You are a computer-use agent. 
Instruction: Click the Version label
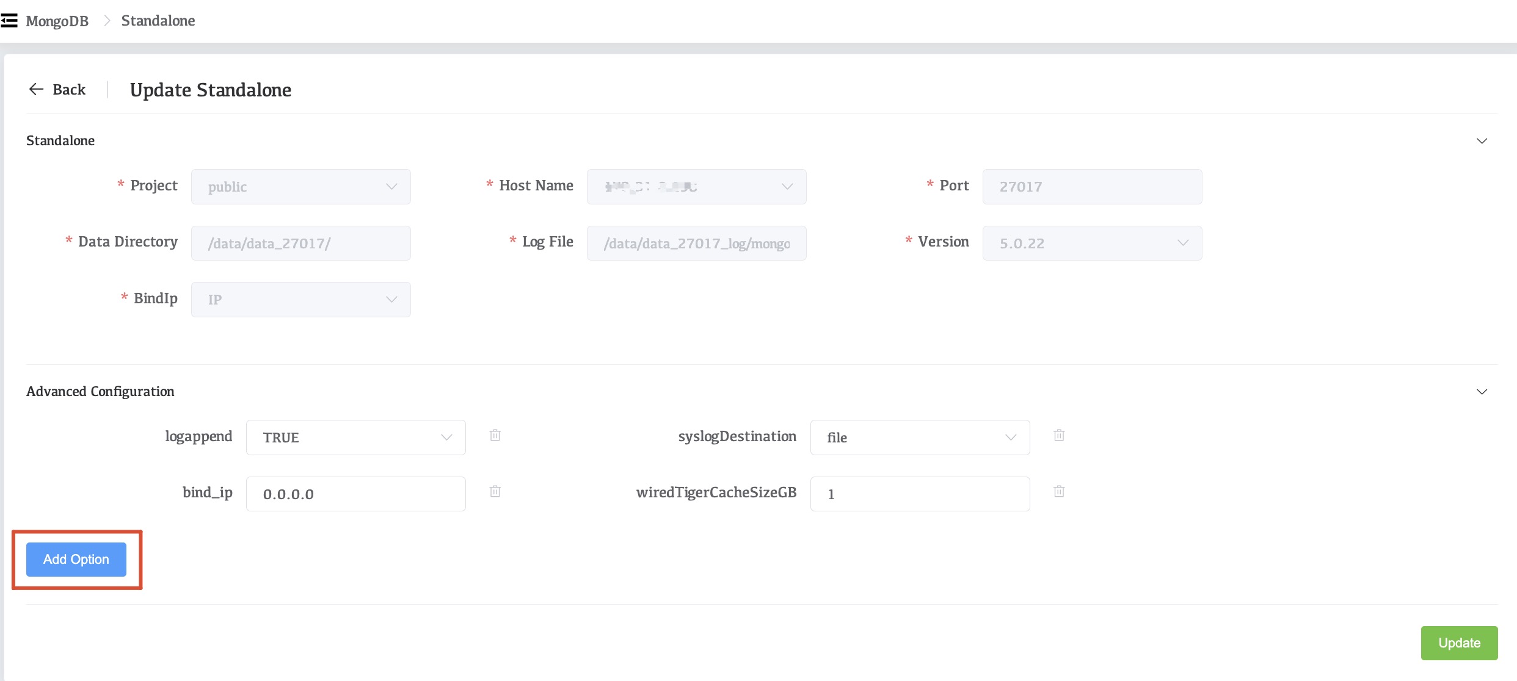coord(944,242)
